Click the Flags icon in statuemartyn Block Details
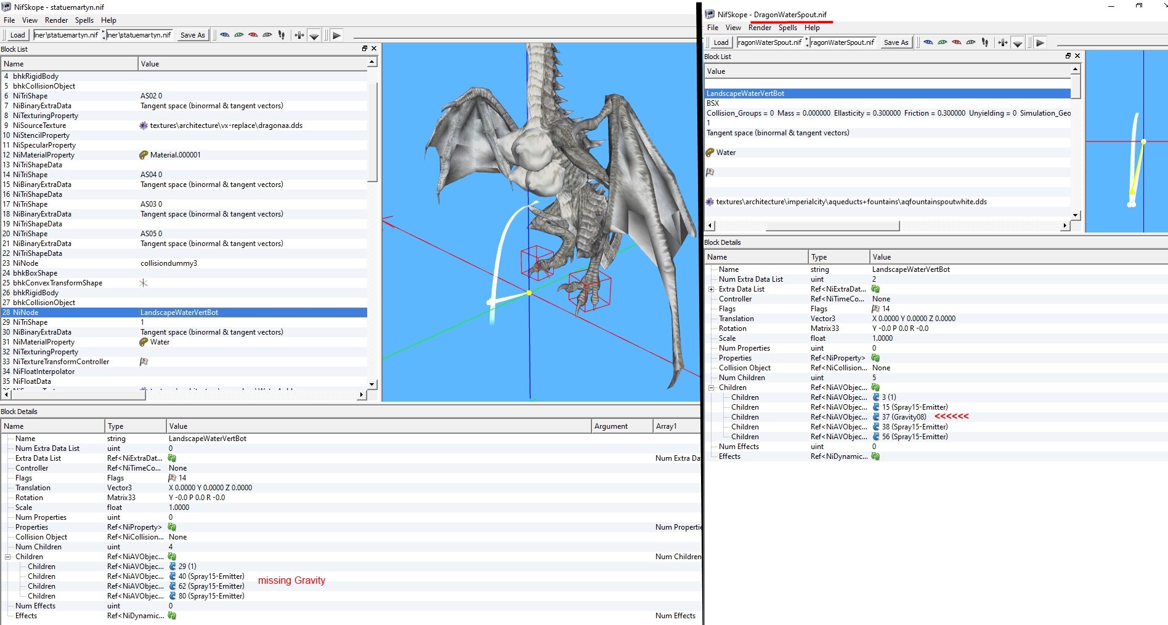This screenshot has width=1168, height=625. point(172,478)
